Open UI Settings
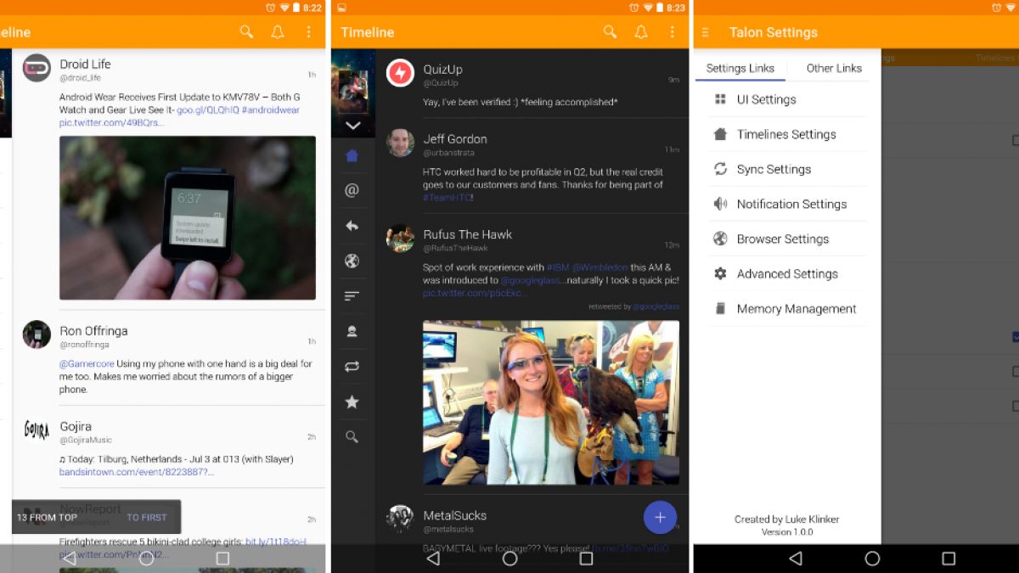Screen dimensions: 1019x573 (x=788, y=99)
